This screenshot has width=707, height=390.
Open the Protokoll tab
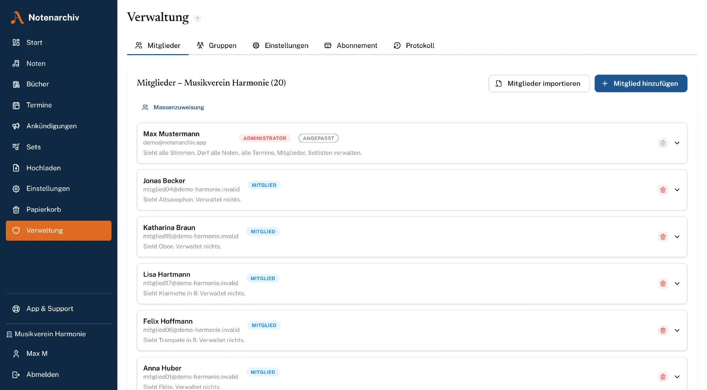[x=414, y=46]
